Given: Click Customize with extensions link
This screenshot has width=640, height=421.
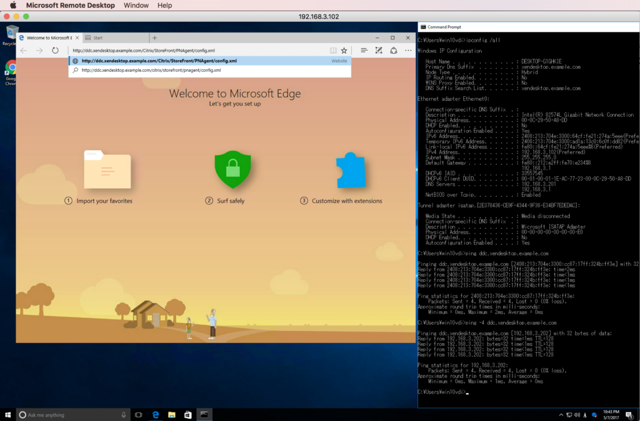Looking at the screenshot, I should (347, 201).
